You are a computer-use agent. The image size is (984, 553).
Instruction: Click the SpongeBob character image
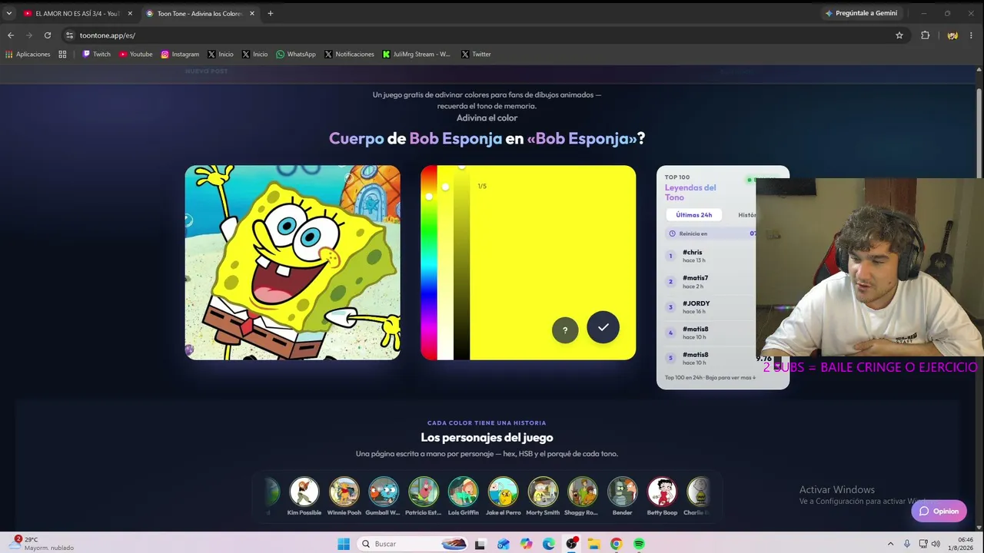[293, 263]
